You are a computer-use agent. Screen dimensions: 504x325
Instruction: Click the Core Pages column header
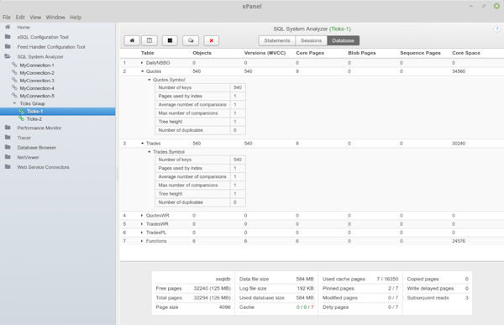310,53
